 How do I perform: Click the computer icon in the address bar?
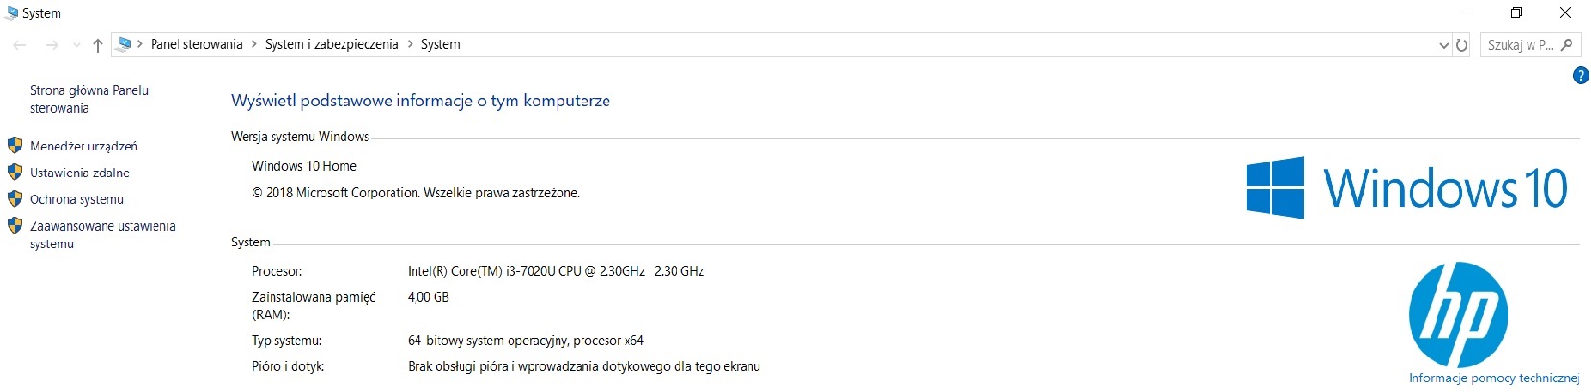tap(124, 44)
